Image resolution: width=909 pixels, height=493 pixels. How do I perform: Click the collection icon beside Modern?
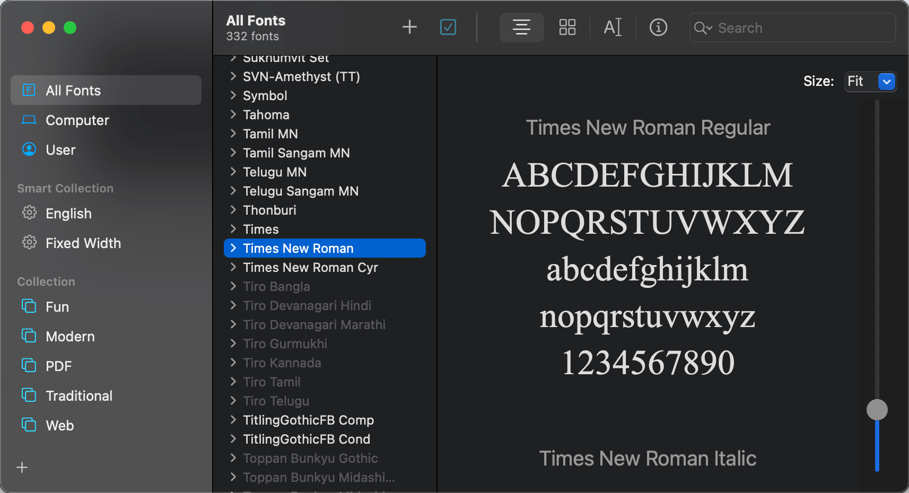tap(29, 336)
